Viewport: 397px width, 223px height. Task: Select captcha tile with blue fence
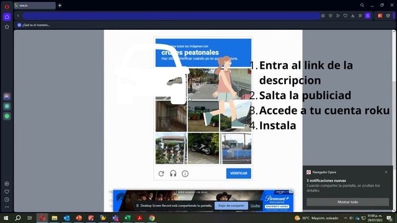[x=236, y=149]
